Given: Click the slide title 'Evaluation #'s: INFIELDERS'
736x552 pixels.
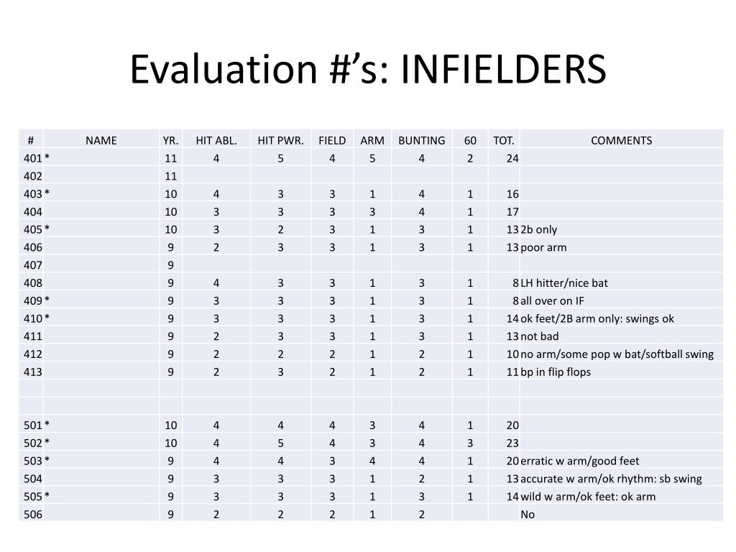Looking at the screenshot, I should coord(368,69).
